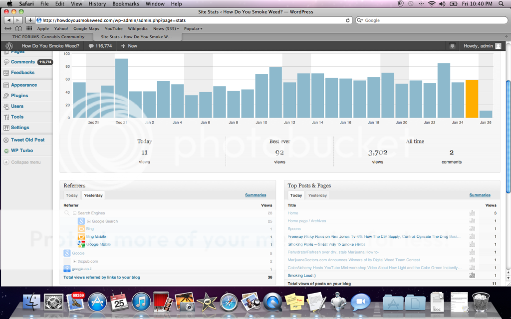Open the App Store dock icon
The width and height of the screenshot is (511, 319).
click(97, 302)
